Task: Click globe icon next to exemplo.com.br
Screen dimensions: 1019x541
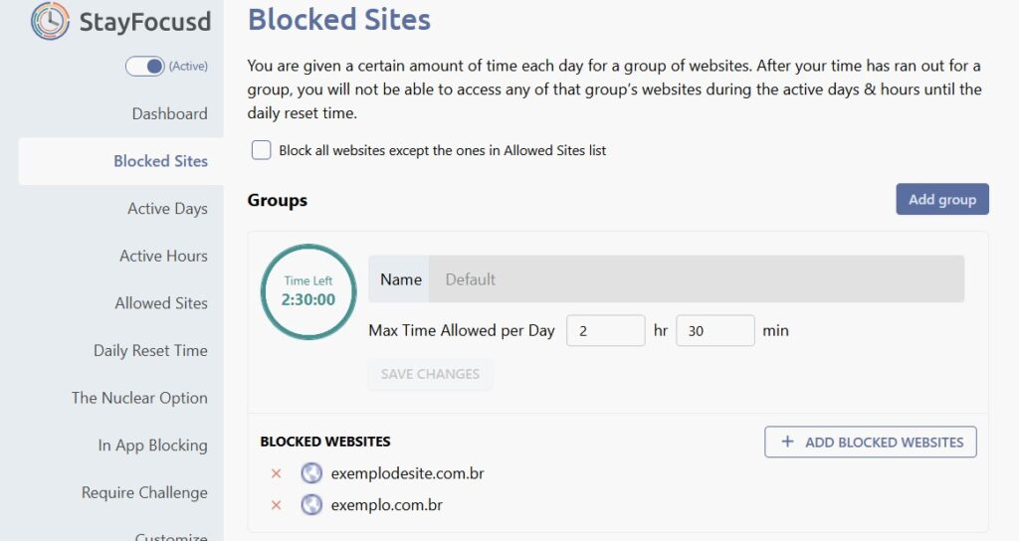Action: pos(311,504)
